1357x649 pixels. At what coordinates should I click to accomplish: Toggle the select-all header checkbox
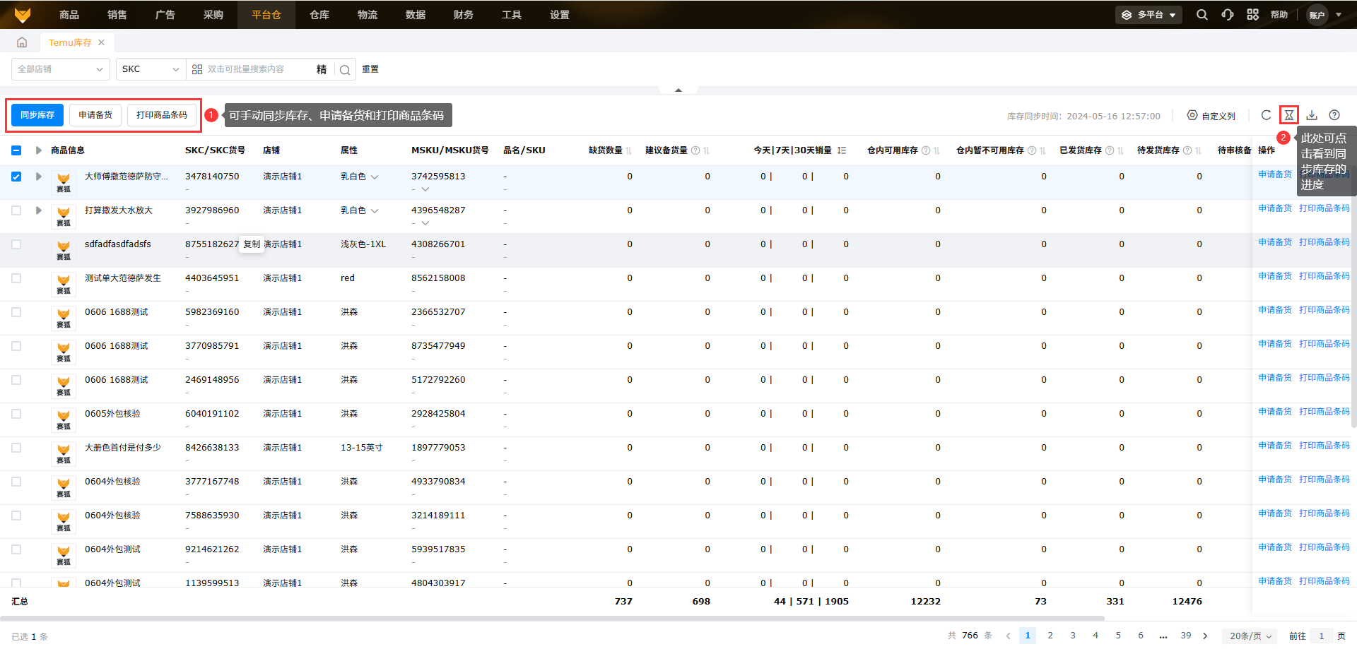pyautogui.click(x=16, y=150)
